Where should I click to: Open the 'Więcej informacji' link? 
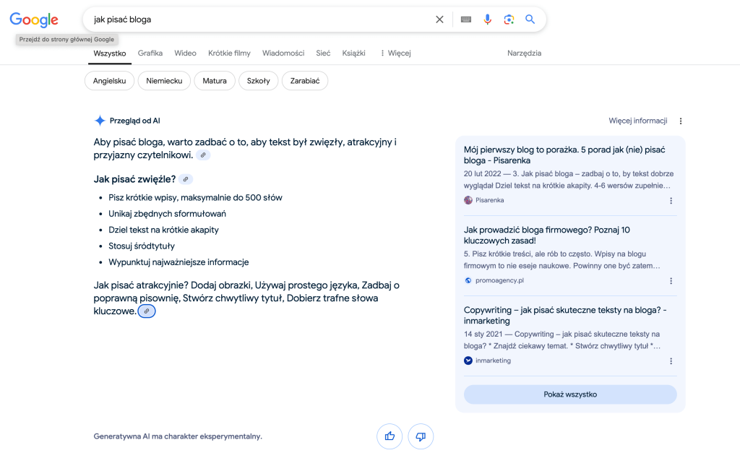coord(637,121)
